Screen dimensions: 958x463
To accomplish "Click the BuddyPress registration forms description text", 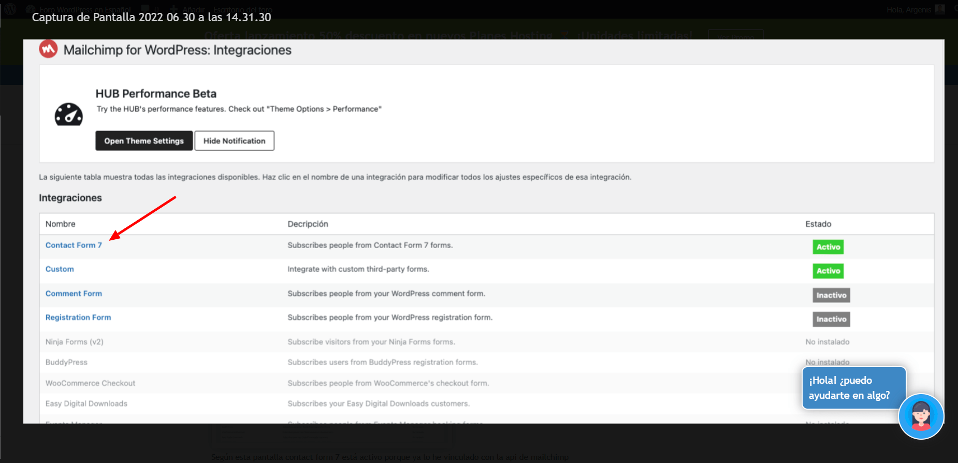I will click(383, 363).
